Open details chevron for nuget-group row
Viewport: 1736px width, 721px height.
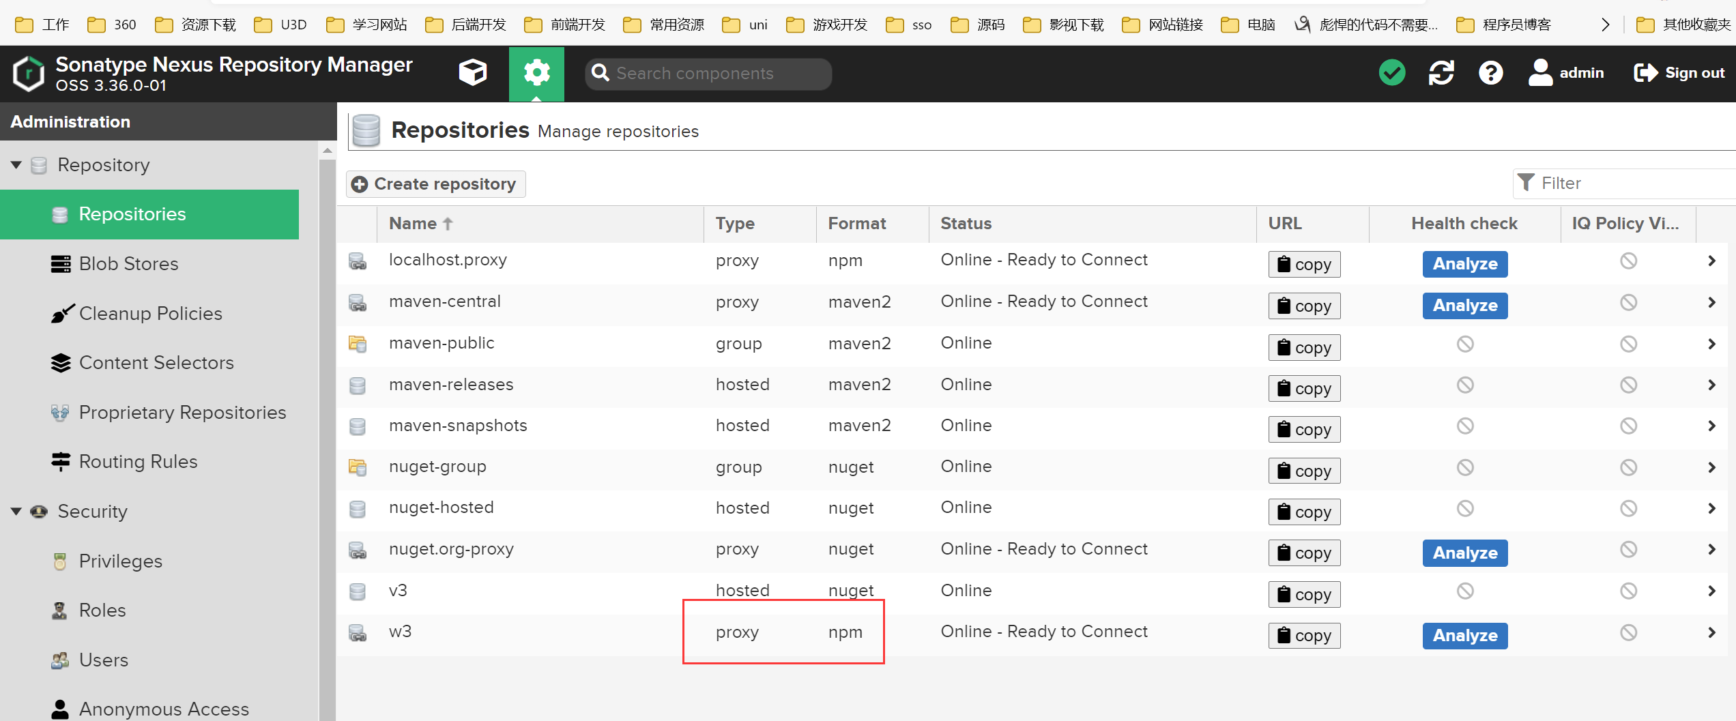click(1711, 467)
